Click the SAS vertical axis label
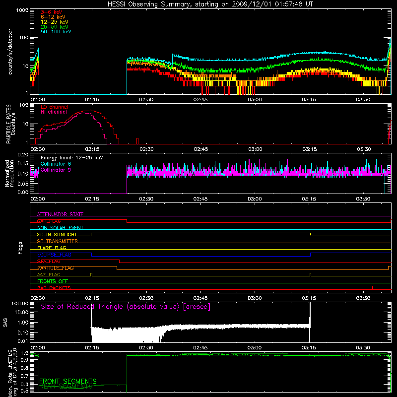Image resolution: width=397 pixels, height=397 pixels. 5,323
